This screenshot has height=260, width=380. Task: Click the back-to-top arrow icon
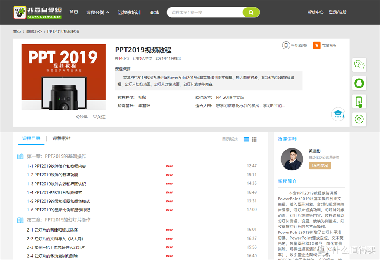click(x=359, y=119)
